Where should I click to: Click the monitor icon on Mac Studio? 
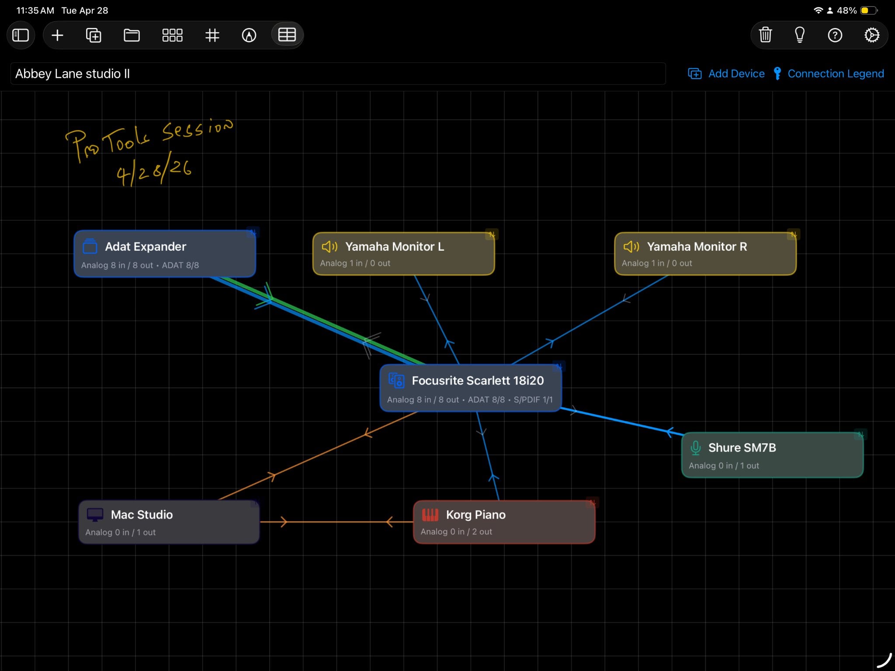click(95, 515)
